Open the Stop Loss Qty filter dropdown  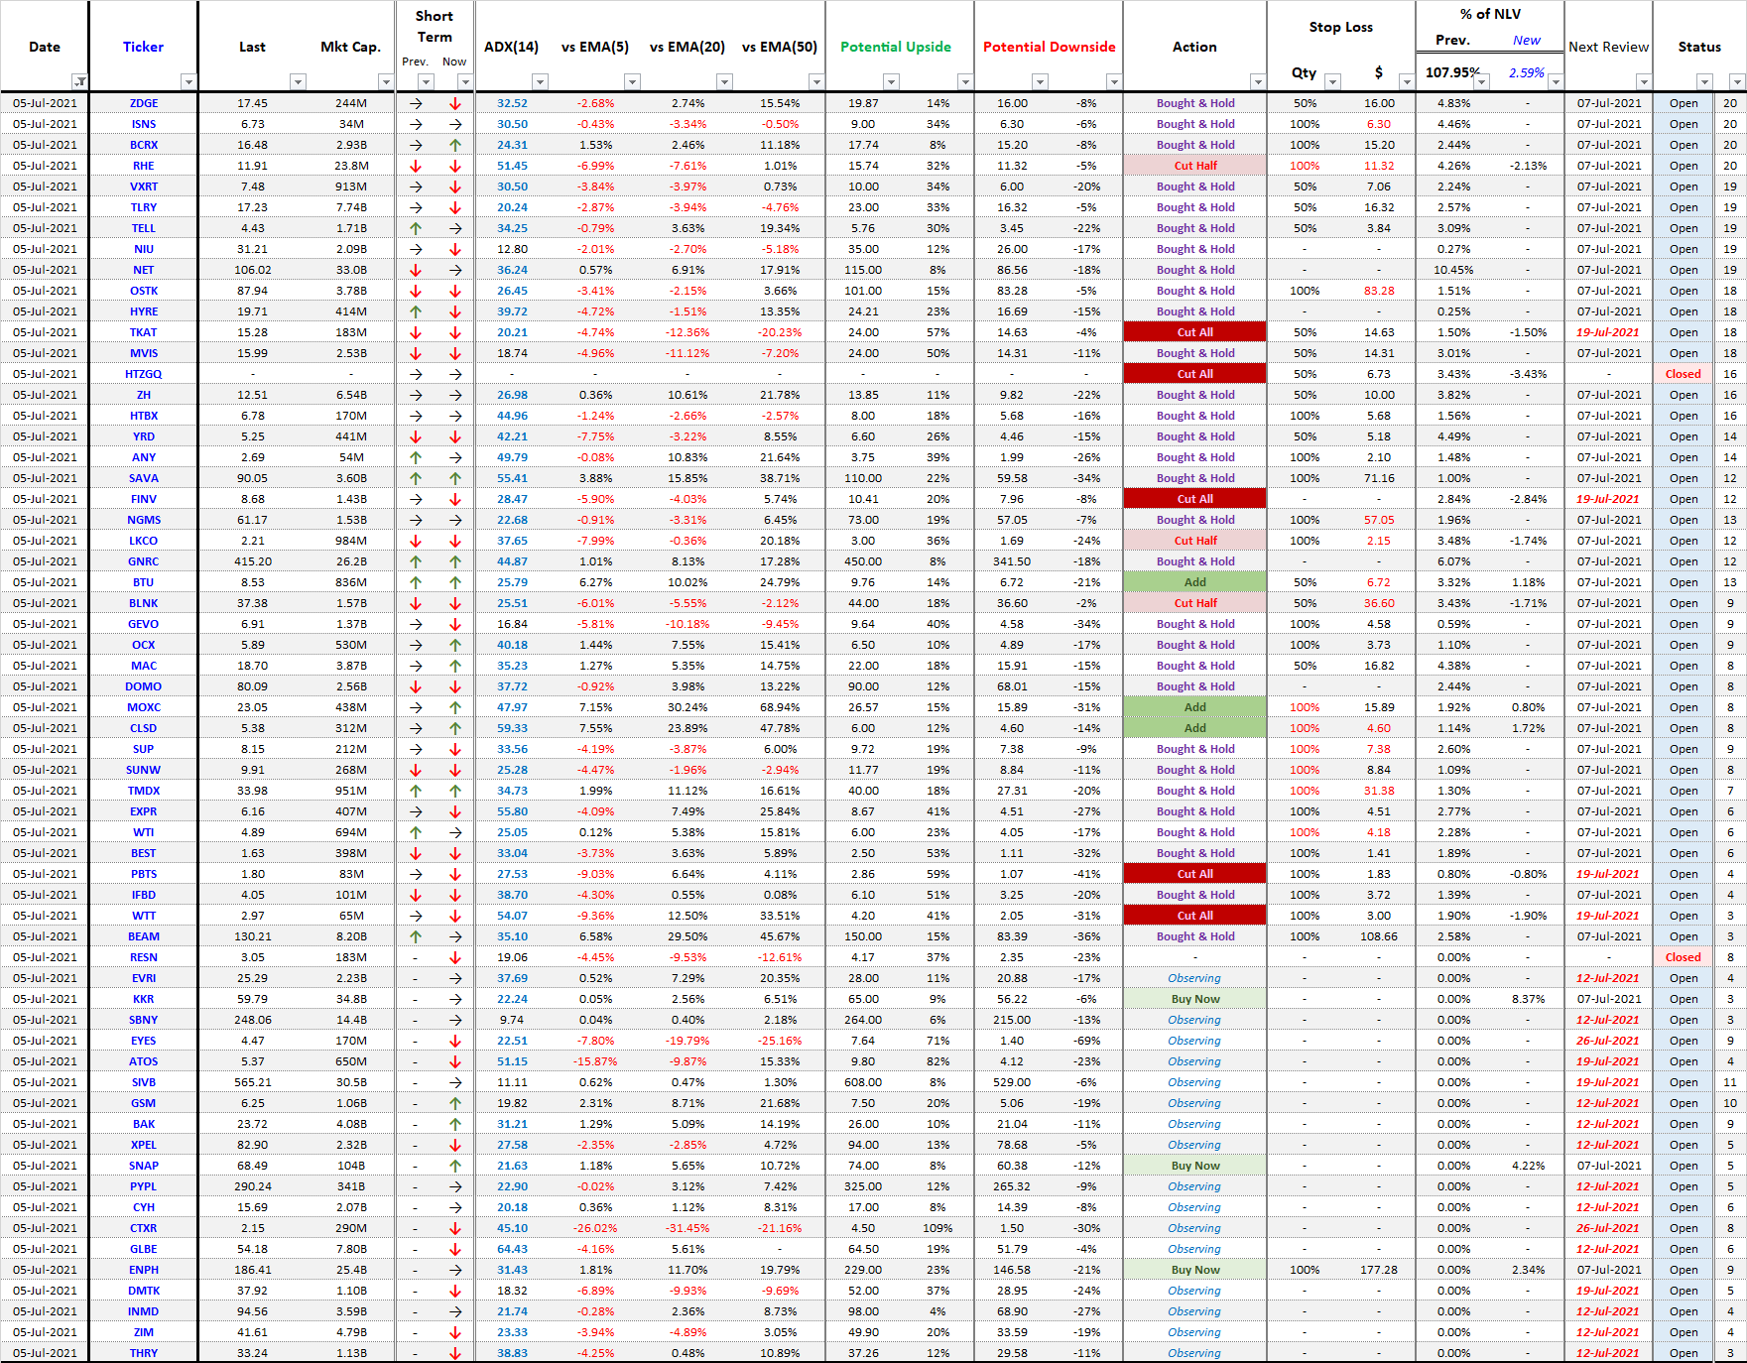pyautogui.click(x=1332, y=81)
